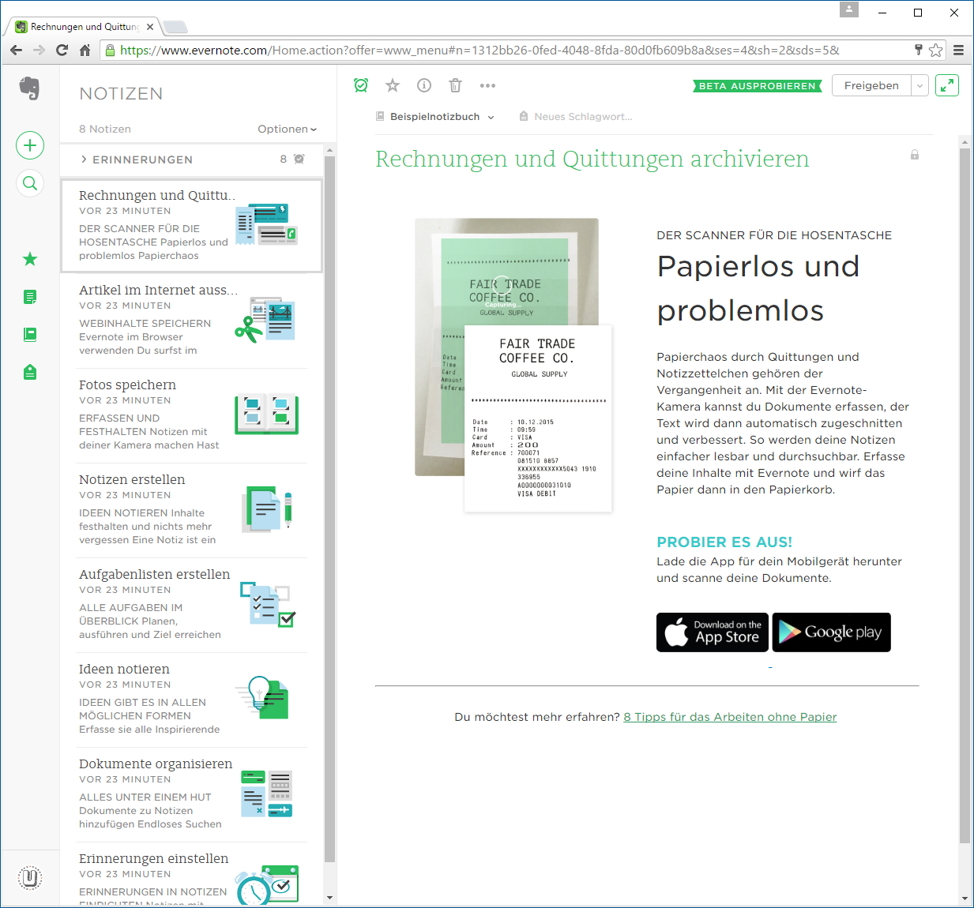Open Notebooks icon in sidebar
Screen dimensions: 974x908
tap(30, 335)
